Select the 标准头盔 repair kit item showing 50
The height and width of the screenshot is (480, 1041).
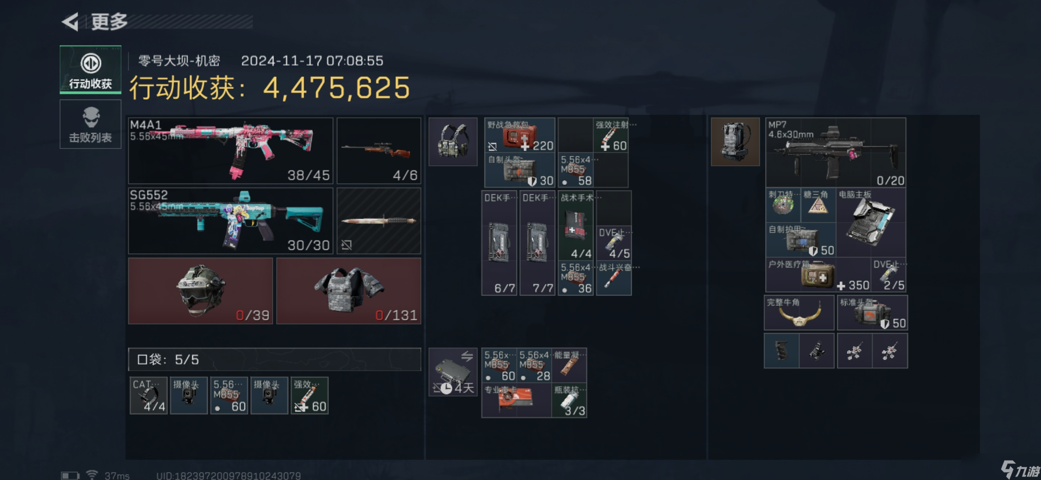872,313
